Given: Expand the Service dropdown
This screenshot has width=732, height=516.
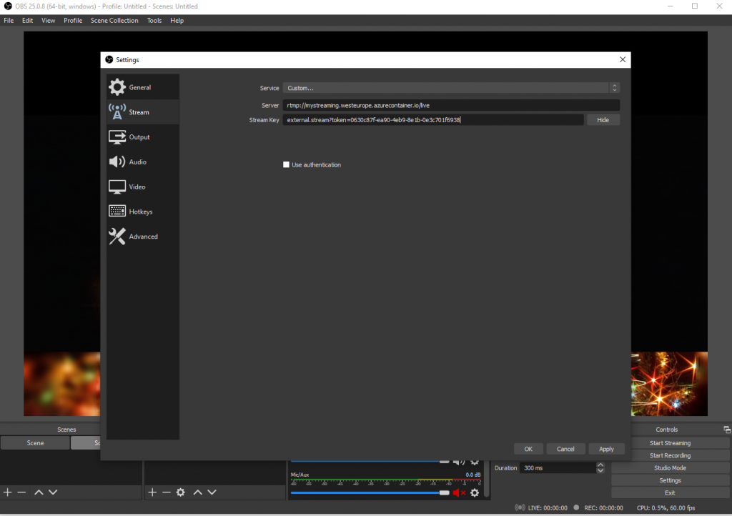Looking at the screenshot, I should point(450,88).
